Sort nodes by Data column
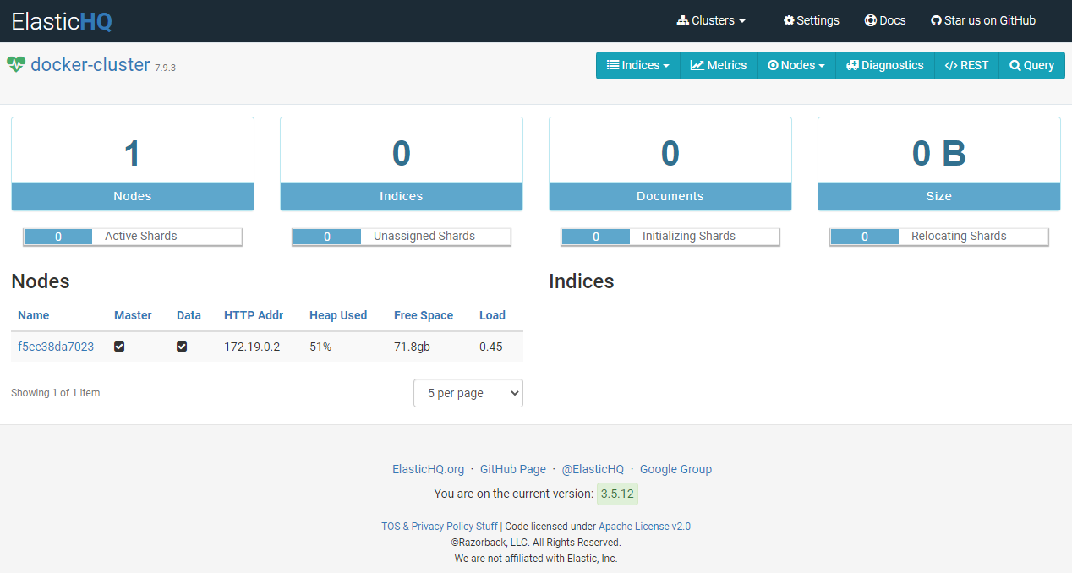This screenshot has width=1072, height=573. [189, 315]
